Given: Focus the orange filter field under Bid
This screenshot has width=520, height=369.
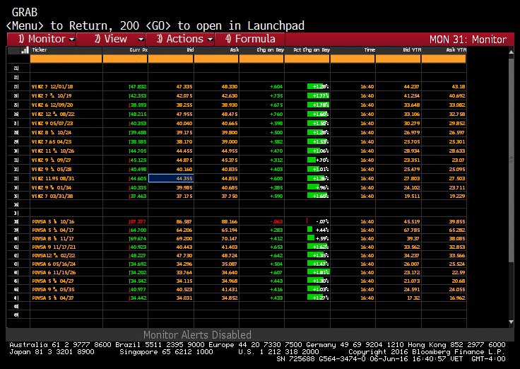Looking at the screenshot, I should point(170,59).
